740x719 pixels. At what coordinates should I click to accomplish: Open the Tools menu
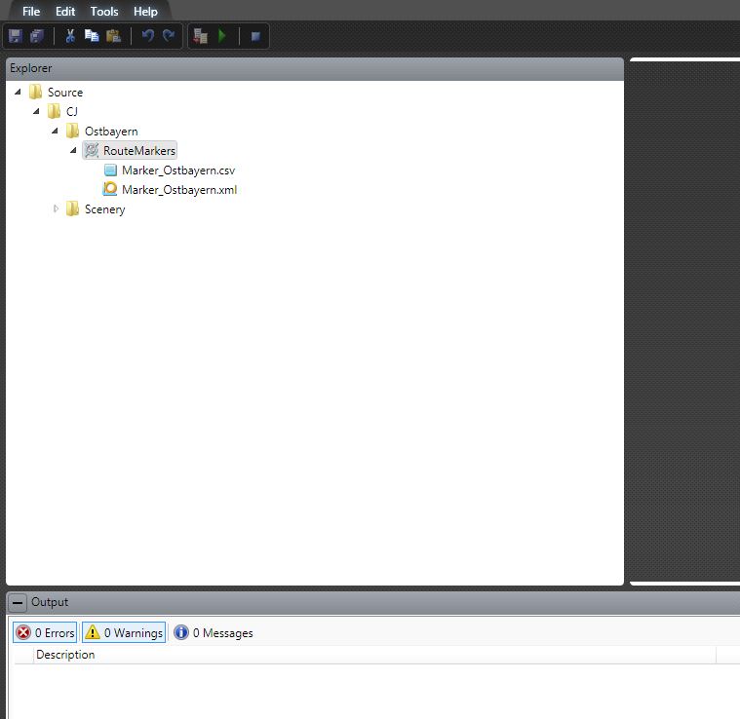[104, 12]
